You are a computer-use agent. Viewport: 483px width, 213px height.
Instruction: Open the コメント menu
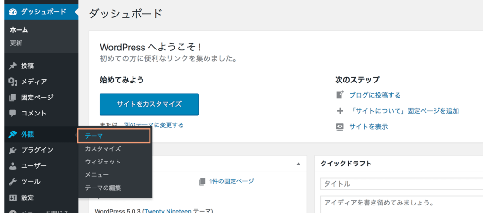coord(42,113)
